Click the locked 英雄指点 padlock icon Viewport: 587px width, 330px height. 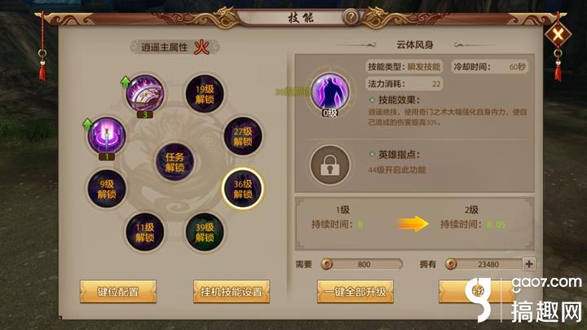330,165
